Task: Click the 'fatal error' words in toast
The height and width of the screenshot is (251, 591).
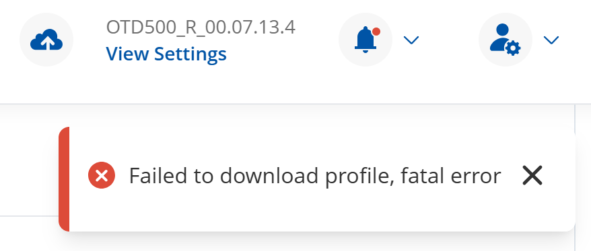Action: [451, 176]
